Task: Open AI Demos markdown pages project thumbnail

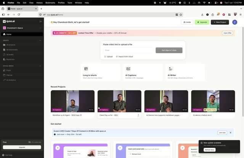Action: tap(166, 101)
